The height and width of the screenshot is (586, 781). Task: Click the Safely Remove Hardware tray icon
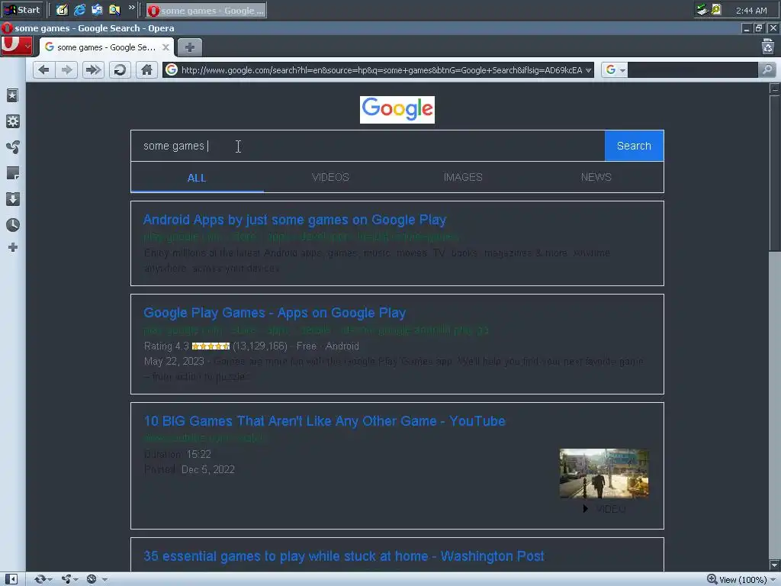[x=702, y=9]
